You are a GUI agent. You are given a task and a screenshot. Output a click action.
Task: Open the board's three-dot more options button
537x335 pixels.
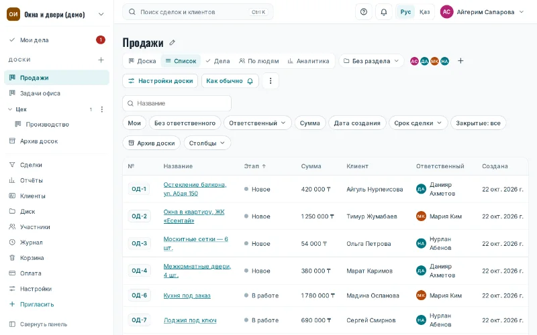[271, 81]
